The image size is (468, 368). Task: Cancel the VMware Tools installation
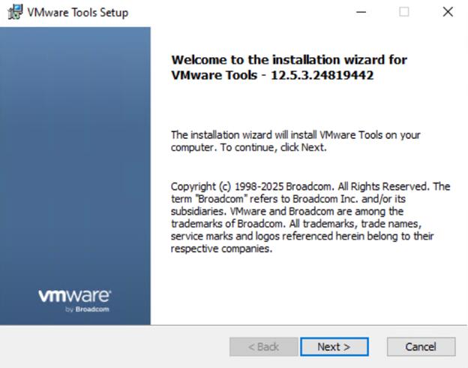[x=421, y=346]
